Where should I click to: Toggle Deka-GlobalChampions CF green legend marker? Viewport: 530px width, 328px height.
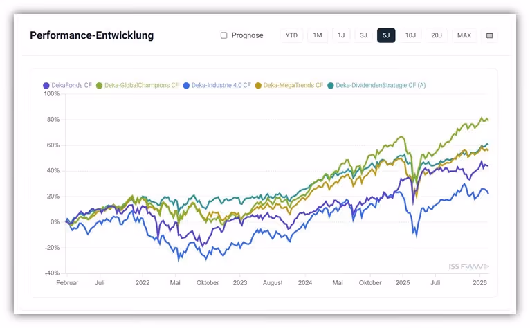click(99, 86)
